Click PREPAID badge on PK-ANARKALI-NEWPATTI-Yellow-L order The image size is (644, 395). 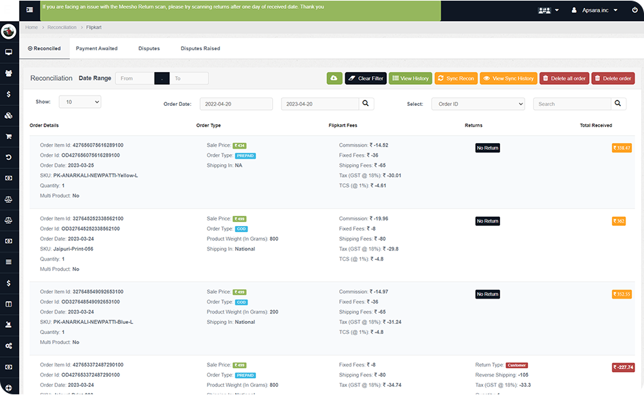coord(245,155)
